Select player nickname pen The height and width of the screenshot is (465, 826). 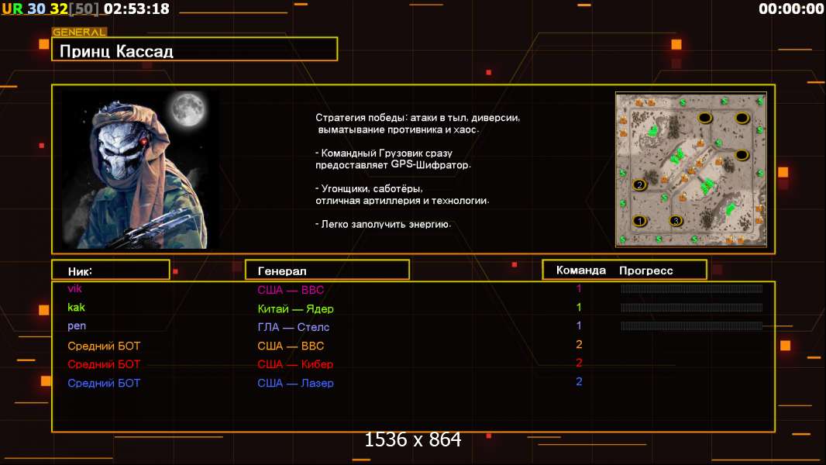pyautogui.click(x=77, y=326)
